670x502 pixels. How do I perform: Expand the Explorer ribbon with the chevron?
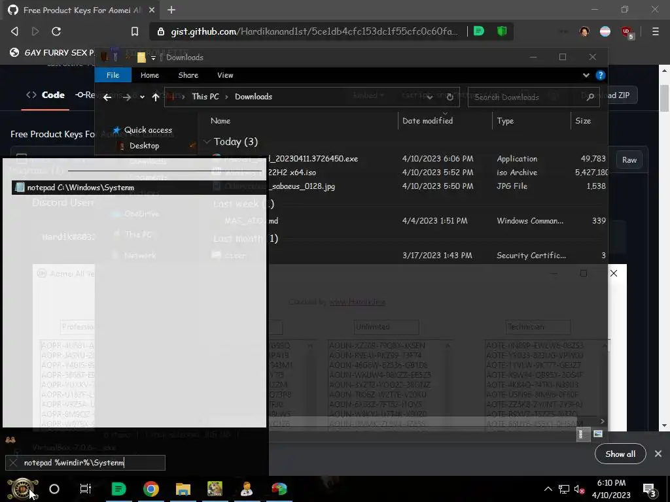[x=586, y=75]
